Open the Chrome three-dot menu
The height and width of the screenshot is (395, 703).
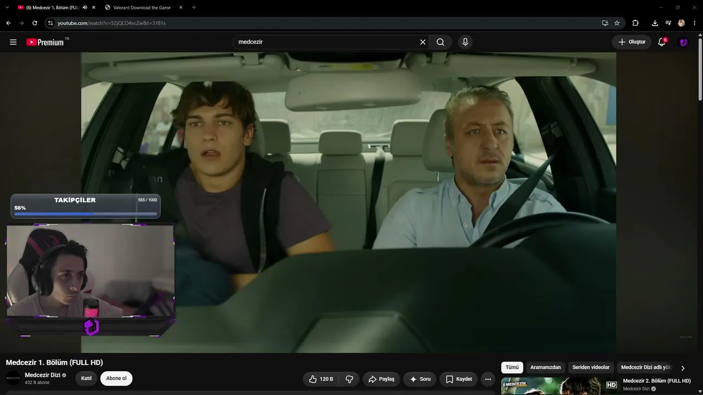click(x=695, y=23)
